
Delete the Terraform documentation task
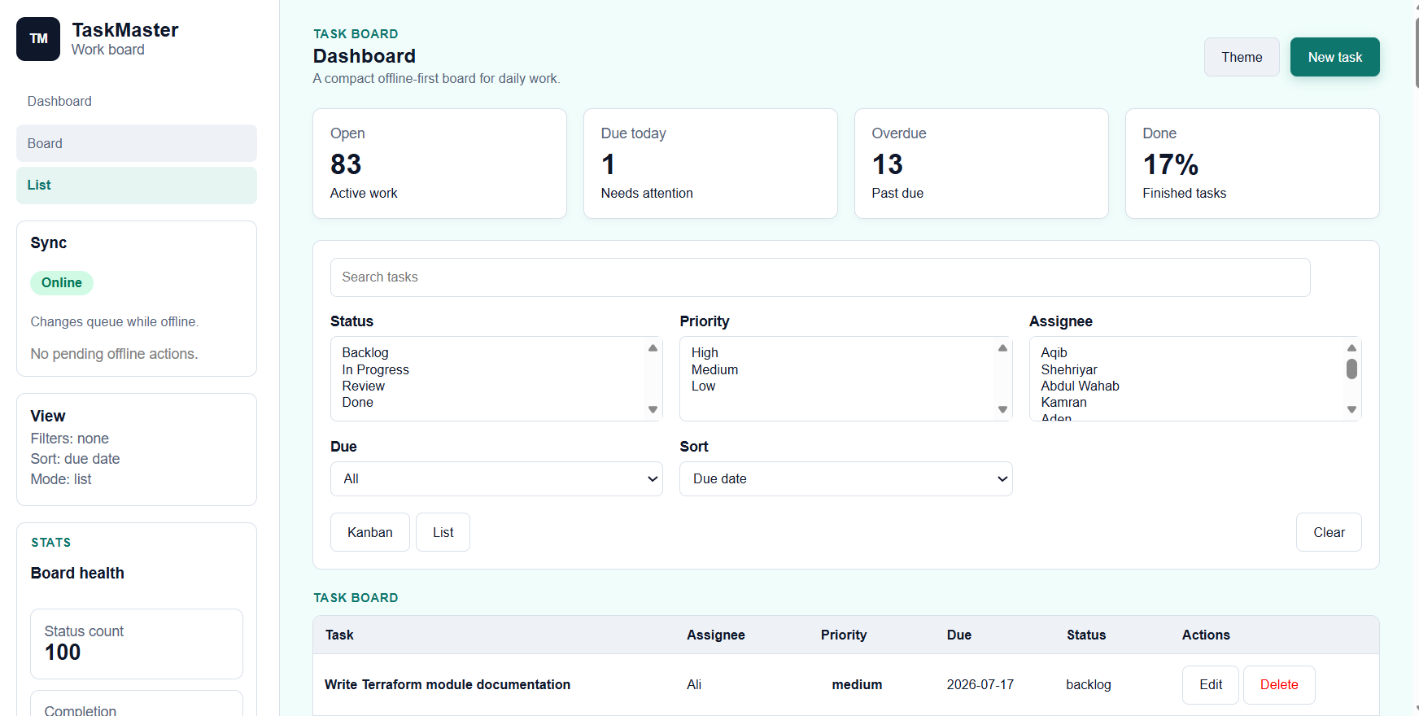(1279, 685)
